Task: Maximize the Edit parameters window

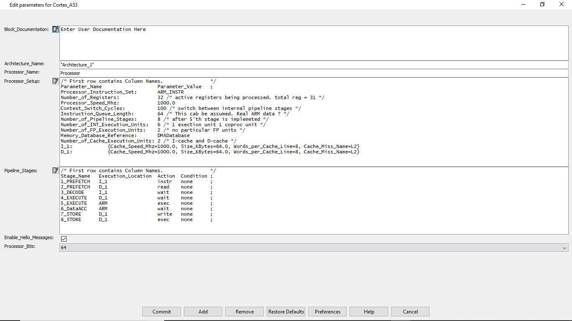Action: (542, 5)
